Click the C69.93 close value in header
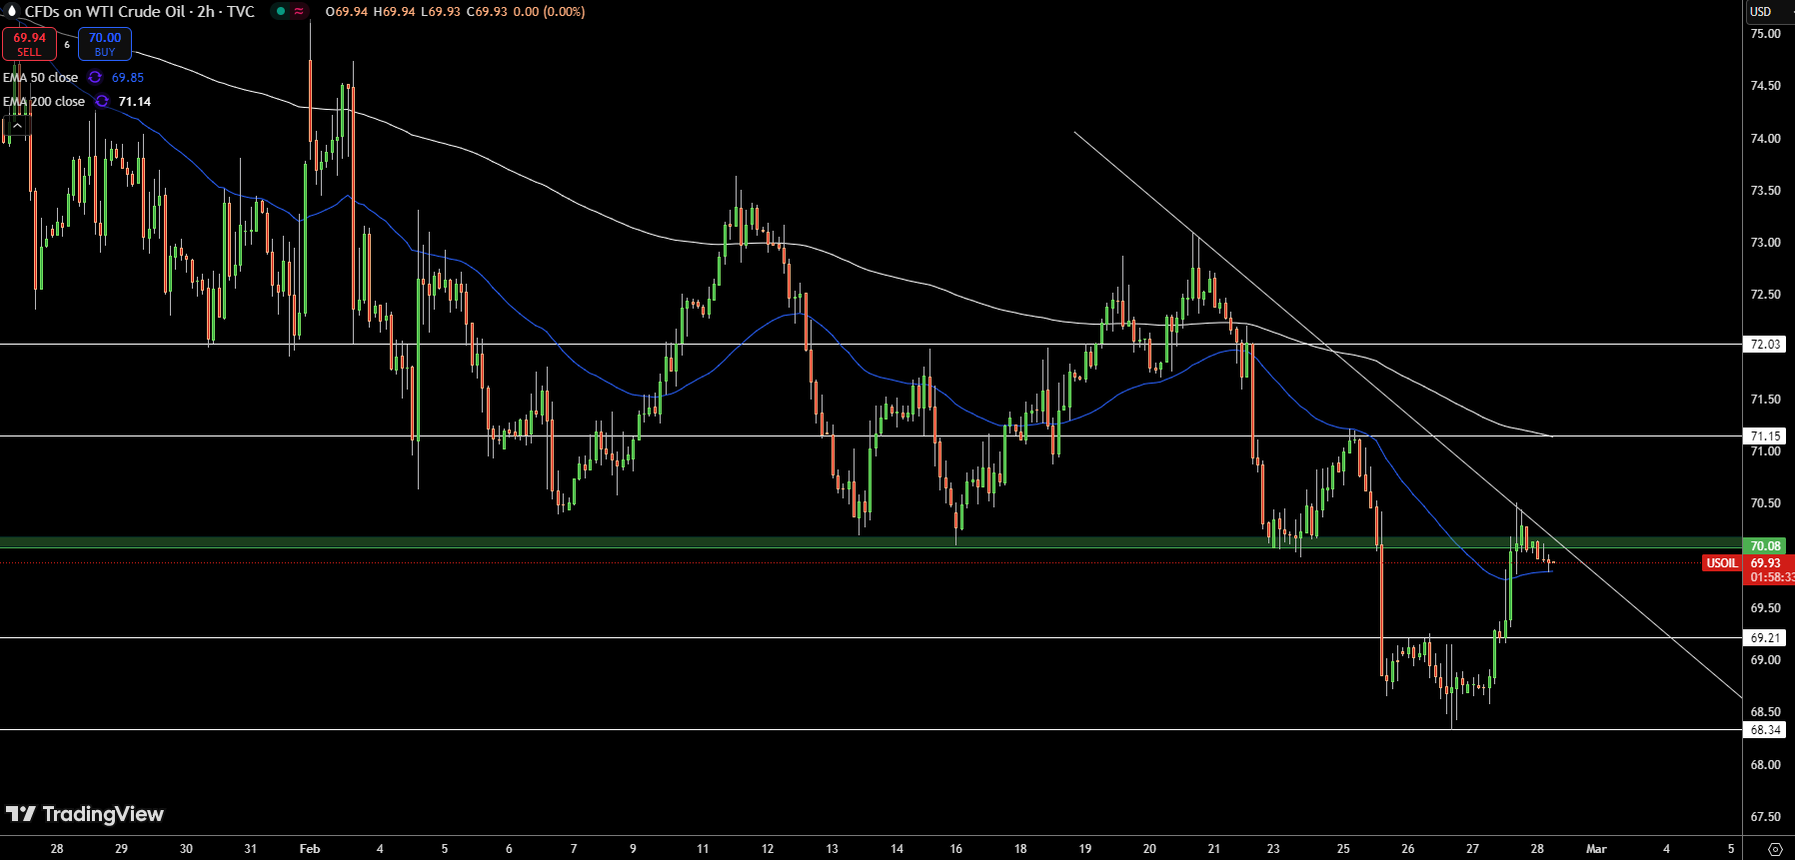Viewport: 1795px width, 860px height. 488,12
